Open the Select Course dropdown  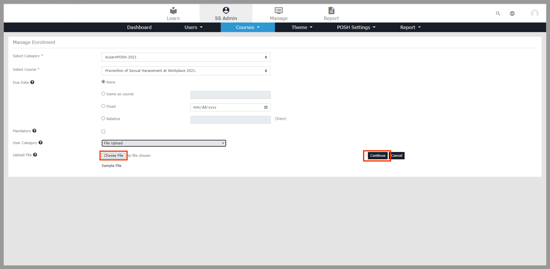point(186,71)
